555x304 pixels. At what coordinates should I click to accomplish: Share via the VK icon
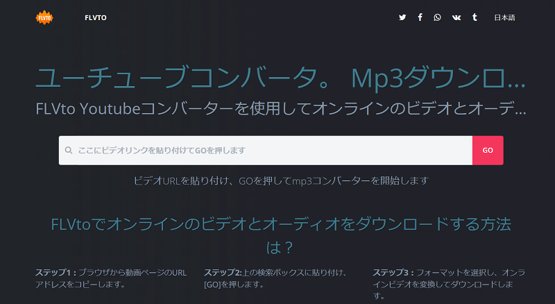tap(456, 17)
